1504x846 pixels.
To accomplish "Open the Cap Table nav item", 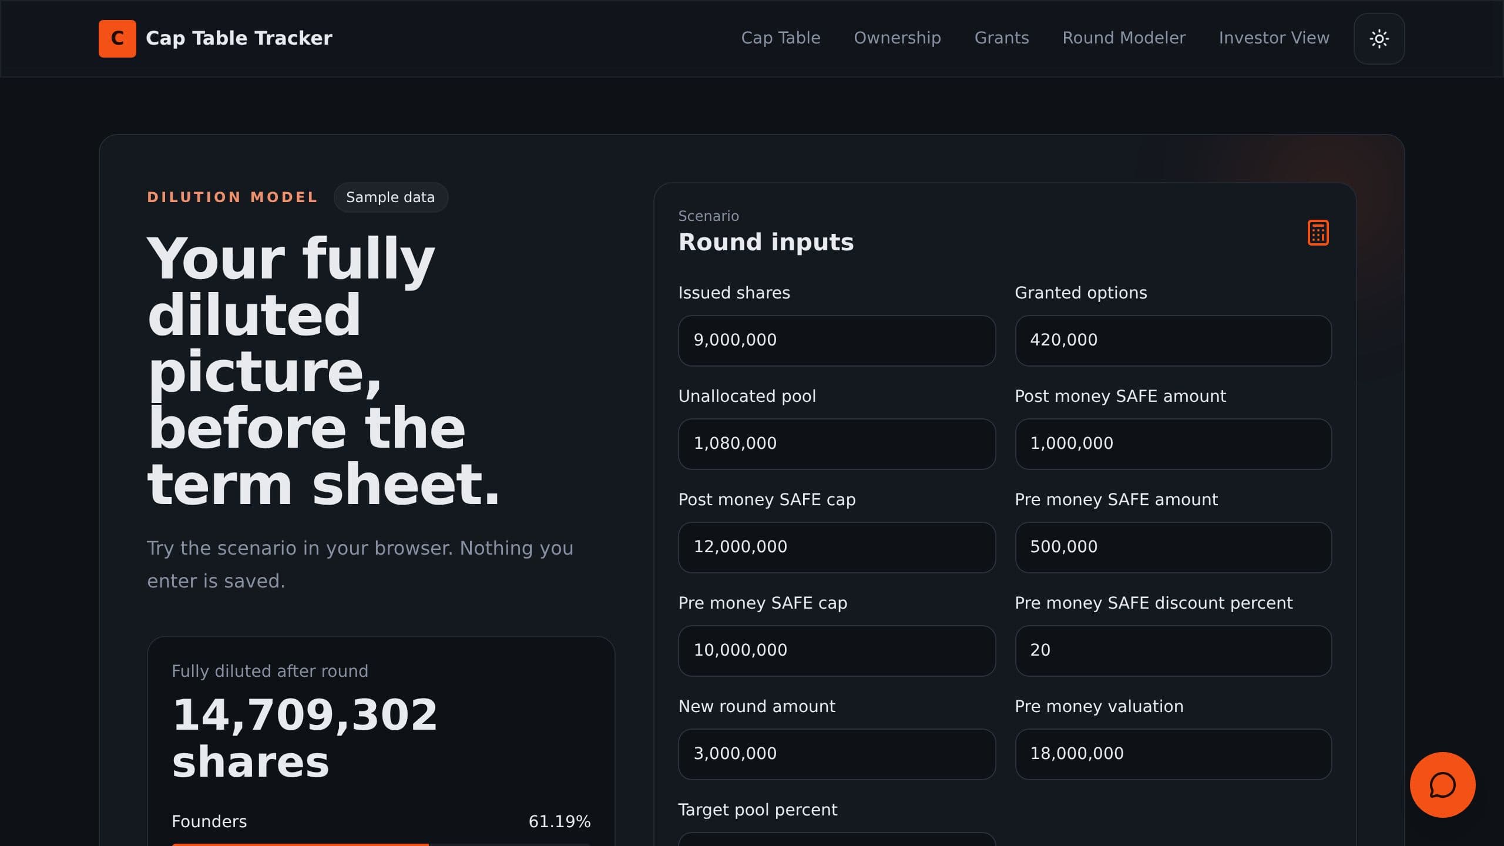I will 781,38.
